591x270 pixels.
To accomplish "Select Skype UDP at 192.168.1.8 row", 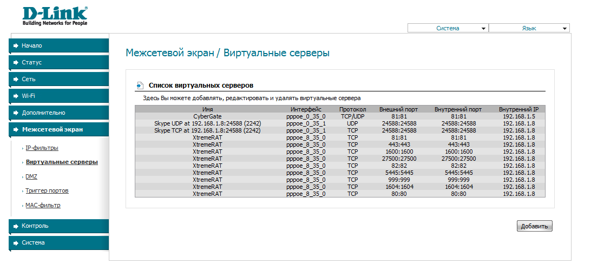I will (x=340, y=123).
